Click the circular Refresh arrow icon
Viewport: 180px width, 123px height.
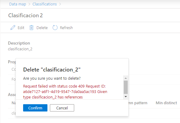(55, 28)
